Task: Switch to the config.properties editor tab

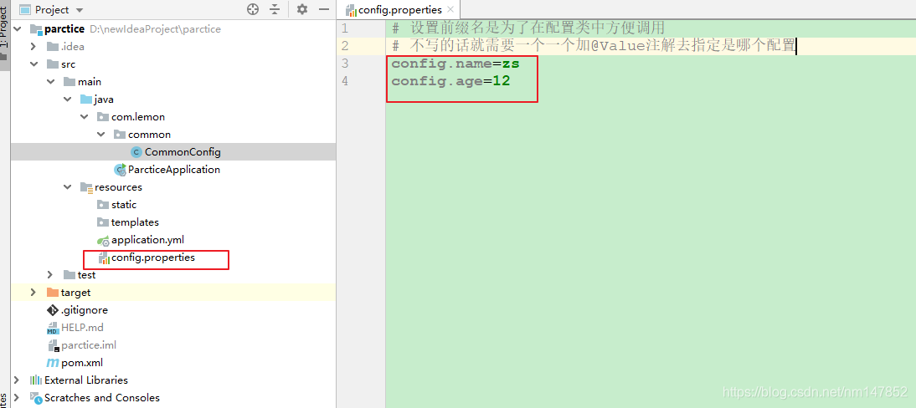Action: [x=399, y=10]
